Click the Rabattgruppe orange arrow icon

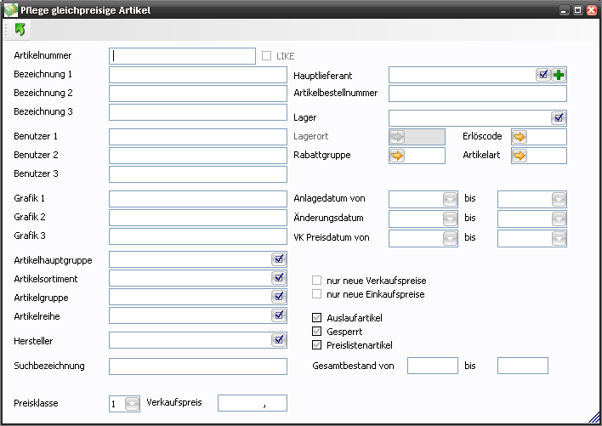point(397,156)
